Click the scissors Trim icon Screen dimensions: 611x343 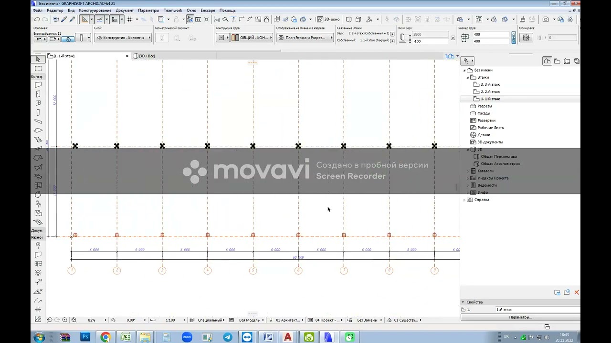coord(217,20)
